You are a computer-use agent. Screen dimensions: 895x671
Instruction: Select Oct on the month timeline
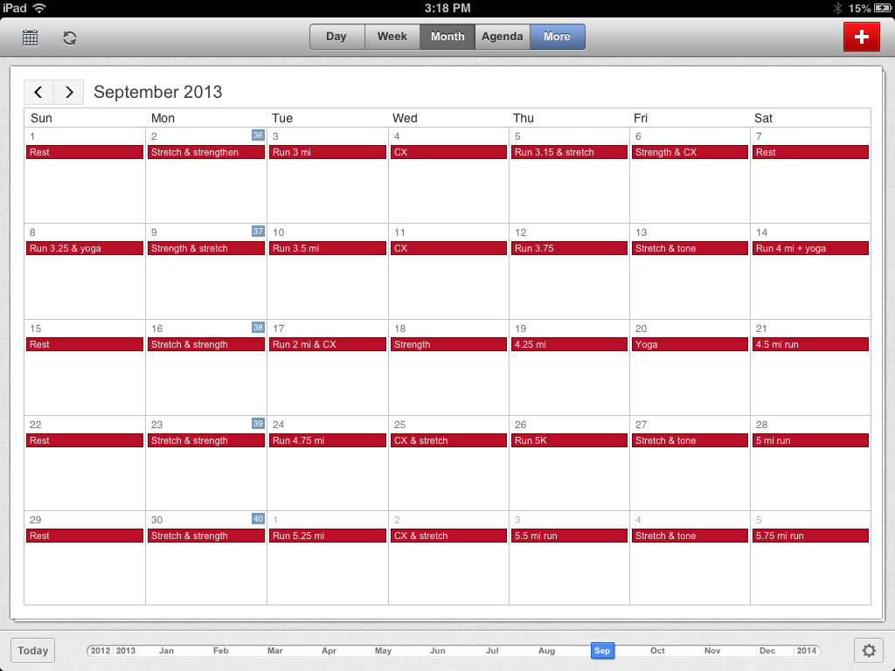coord(657,651)
